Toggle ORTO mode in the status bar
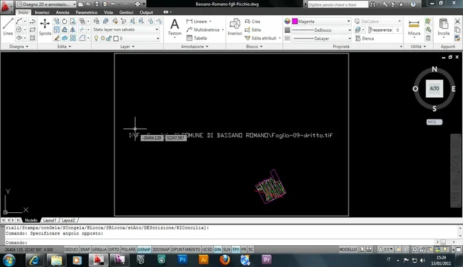463x267 pixels. pos(113,250)
